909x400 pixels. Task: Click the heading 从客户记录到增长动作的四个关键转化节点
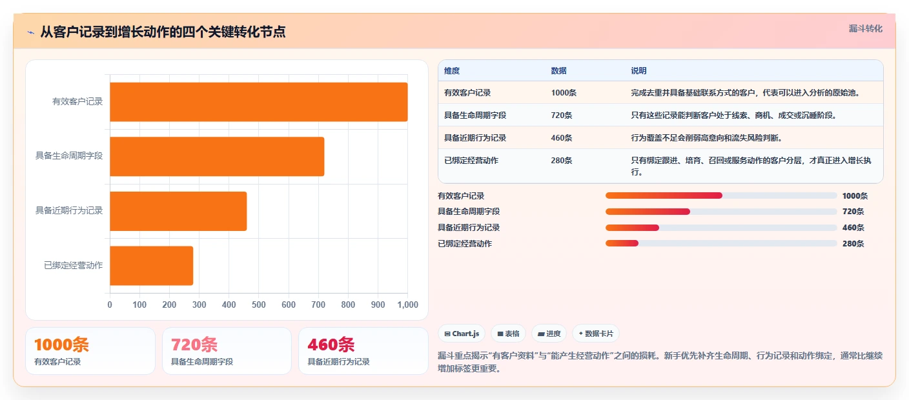point(163,32)
